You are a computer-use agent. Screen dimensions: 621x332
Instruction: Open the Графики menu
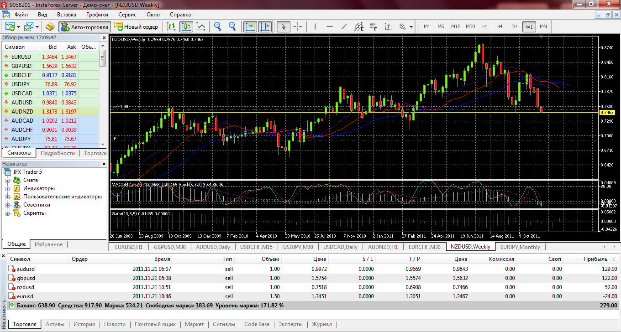tap(97, 15)
